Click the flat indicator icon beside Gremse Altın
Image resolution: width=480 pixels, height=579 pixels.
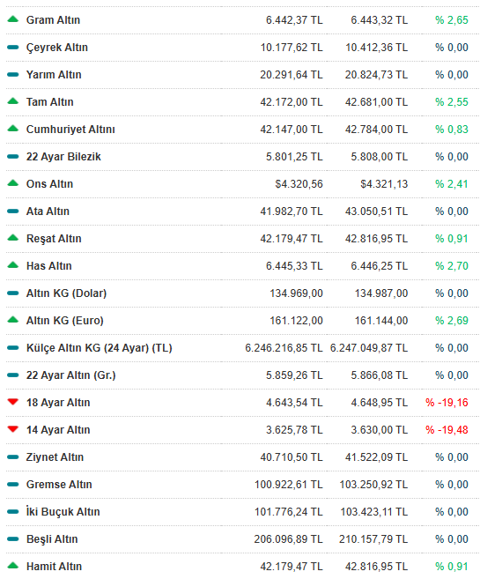(13, 484)
